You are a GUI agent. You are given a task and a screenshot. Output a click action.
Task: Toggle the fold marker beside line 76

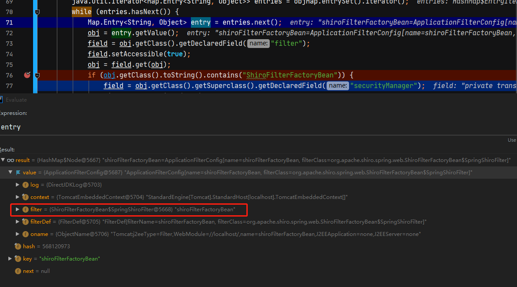tap(37, 75)
